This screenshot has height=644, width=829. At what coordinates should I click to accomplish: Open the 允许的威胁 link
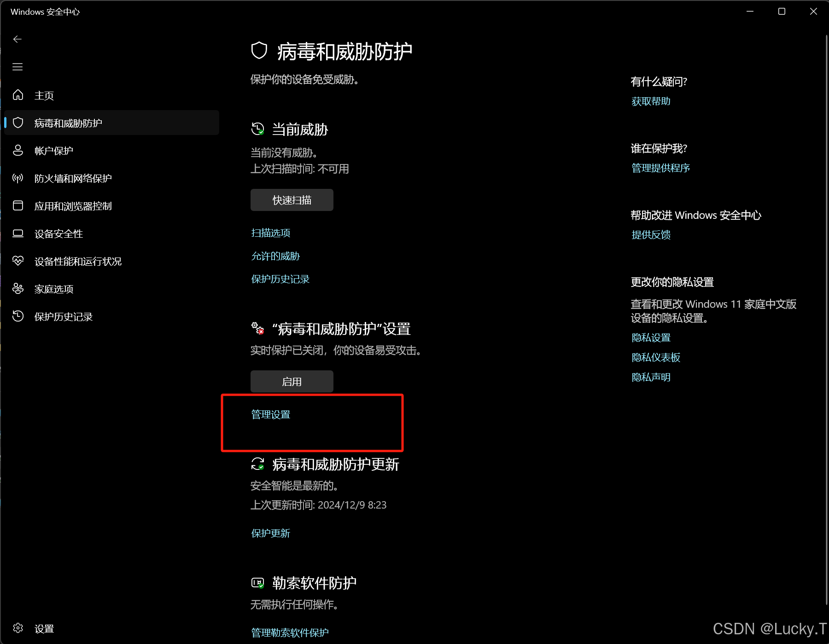275,256
